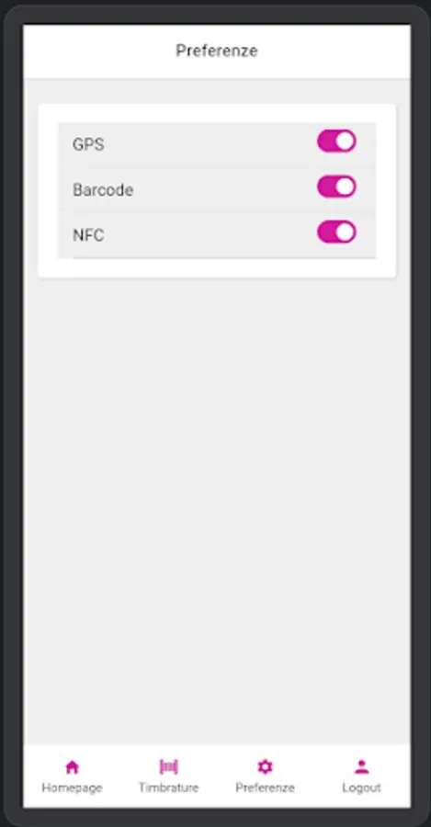Switch off the NFC toggle

(x=336, y=232)
